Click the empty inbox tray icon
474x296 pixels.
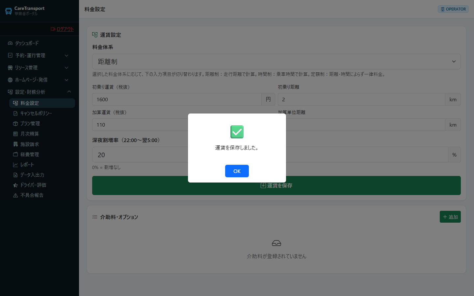pyautogui.click(x=276, y=243)
